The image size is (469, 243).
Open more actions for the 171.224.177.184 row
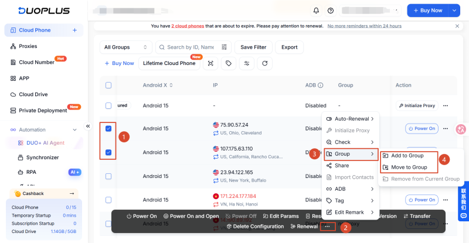(446, 200)
